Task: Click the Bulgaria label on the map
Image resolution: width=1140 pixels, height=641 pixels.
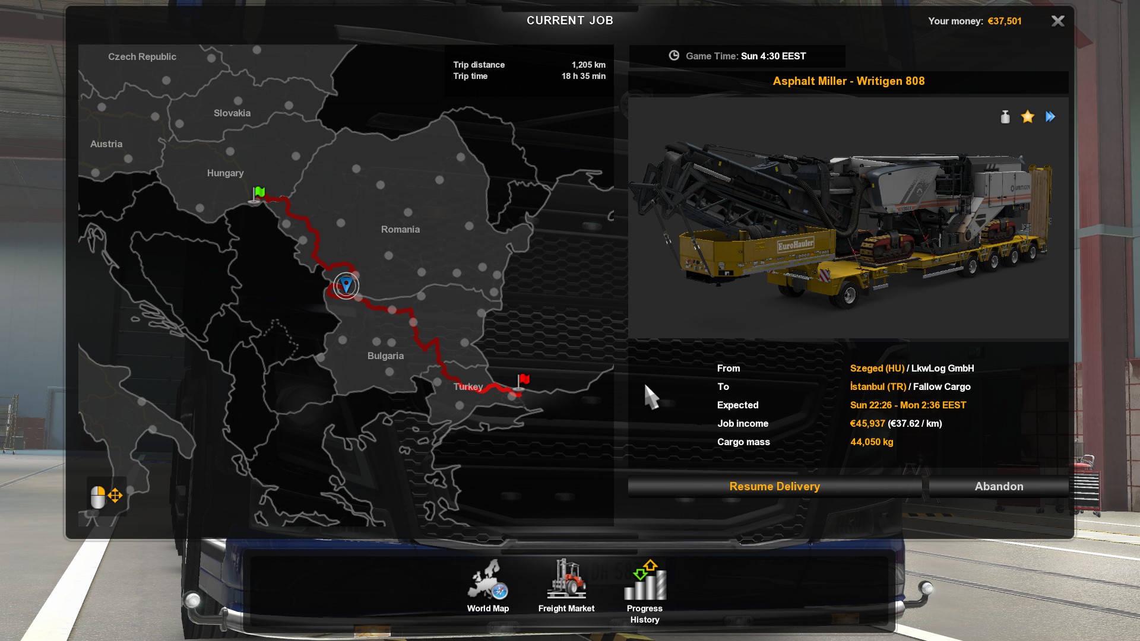Action: point(385,356)
